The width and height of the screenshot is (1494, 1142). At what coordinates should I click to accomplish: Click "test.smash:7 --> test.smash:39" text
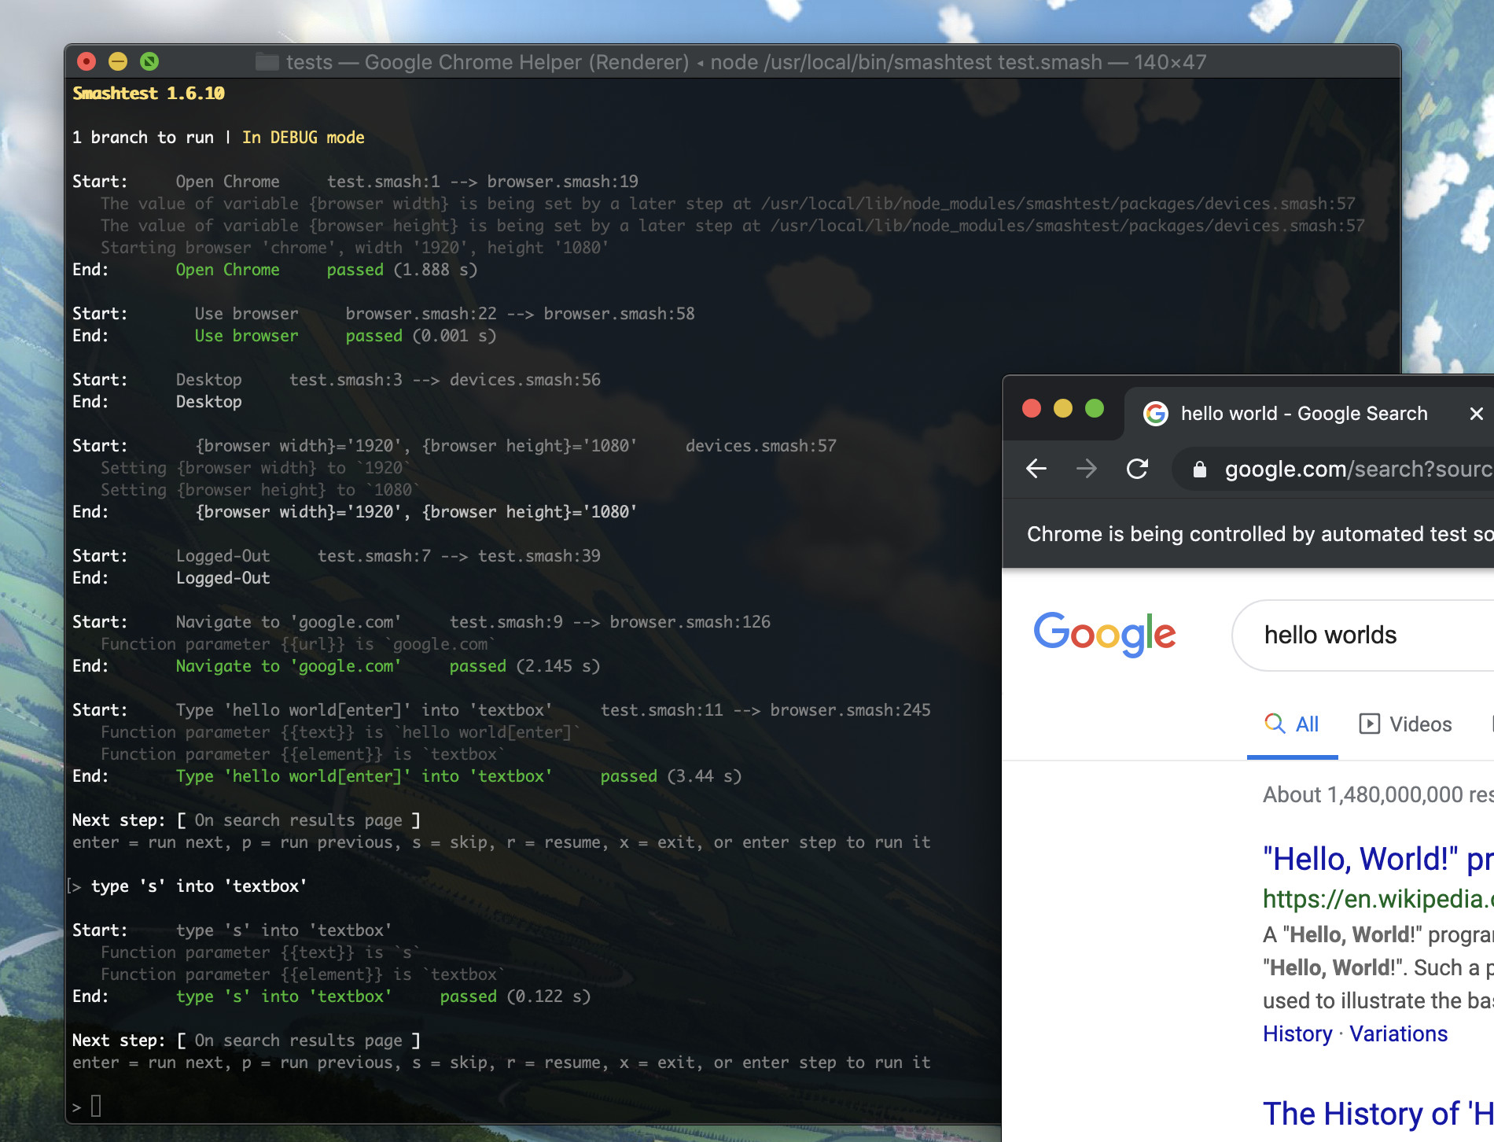click(x=458, y=556)
